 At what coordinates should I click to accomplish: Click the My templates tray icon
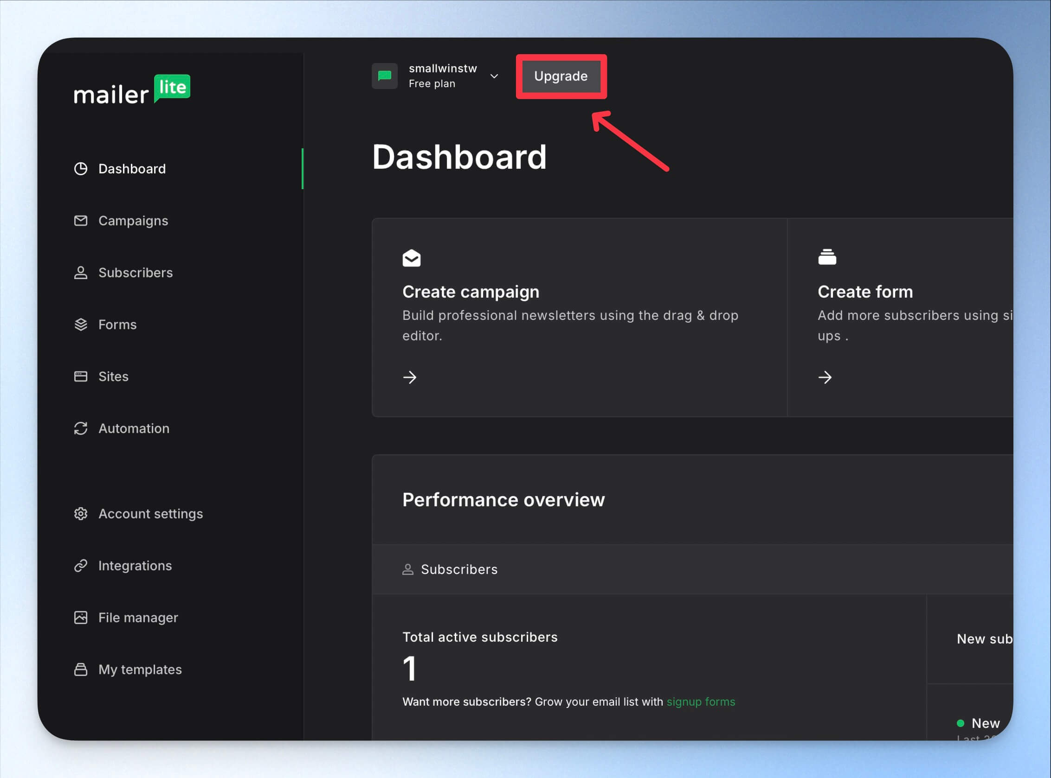point(81,669)
